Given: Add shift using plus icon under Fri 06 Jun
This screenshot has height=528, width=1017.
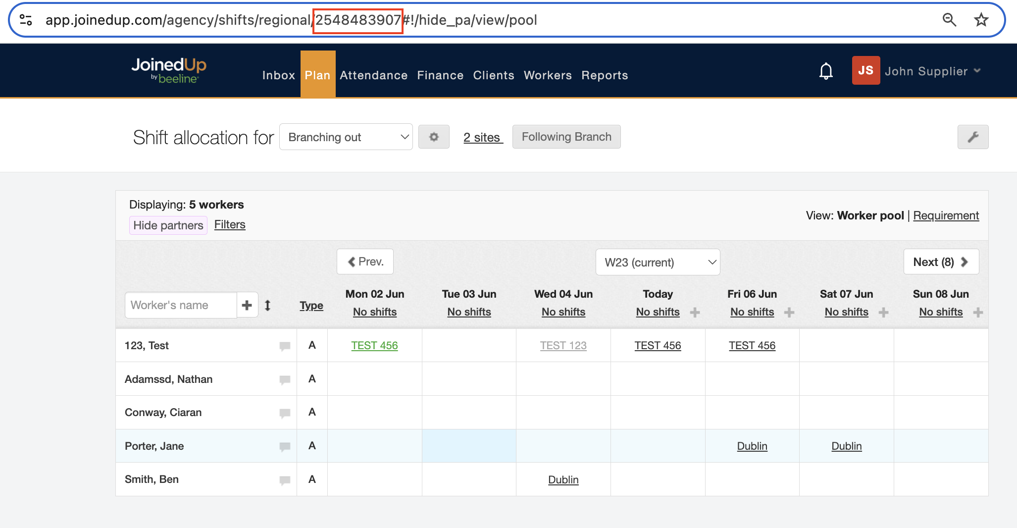Looking at the screenshot, I should pyautogui.click(x=789, y=312).
